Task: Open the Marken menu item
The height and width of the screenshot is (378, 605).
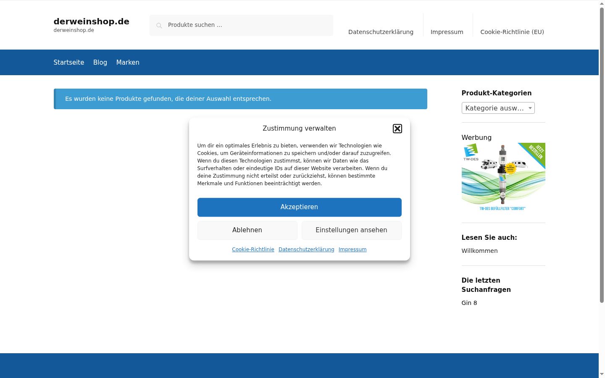Action: point(128,62)
